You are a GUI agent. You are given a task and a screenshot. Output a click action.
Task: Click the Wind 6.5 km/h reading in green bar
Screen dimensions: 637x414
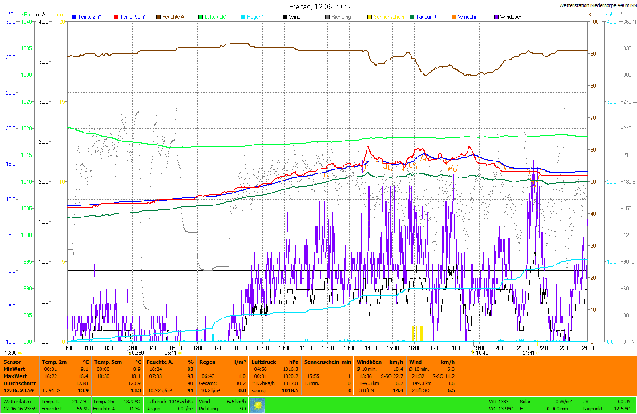click(222, 402)
